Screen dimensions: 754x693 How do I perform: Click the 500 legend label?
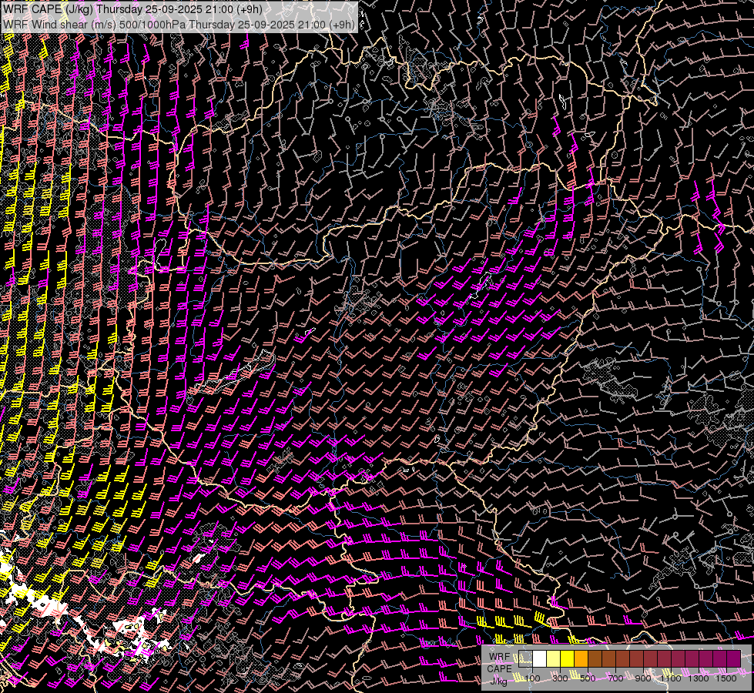click(588, 678)
